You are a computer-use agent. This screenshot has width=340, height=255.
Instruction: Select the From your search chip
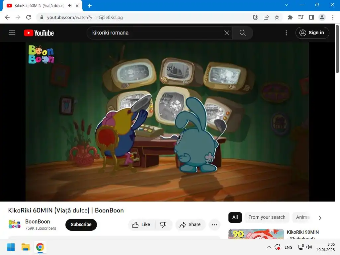pyautogui.click(x=267, y=217)
